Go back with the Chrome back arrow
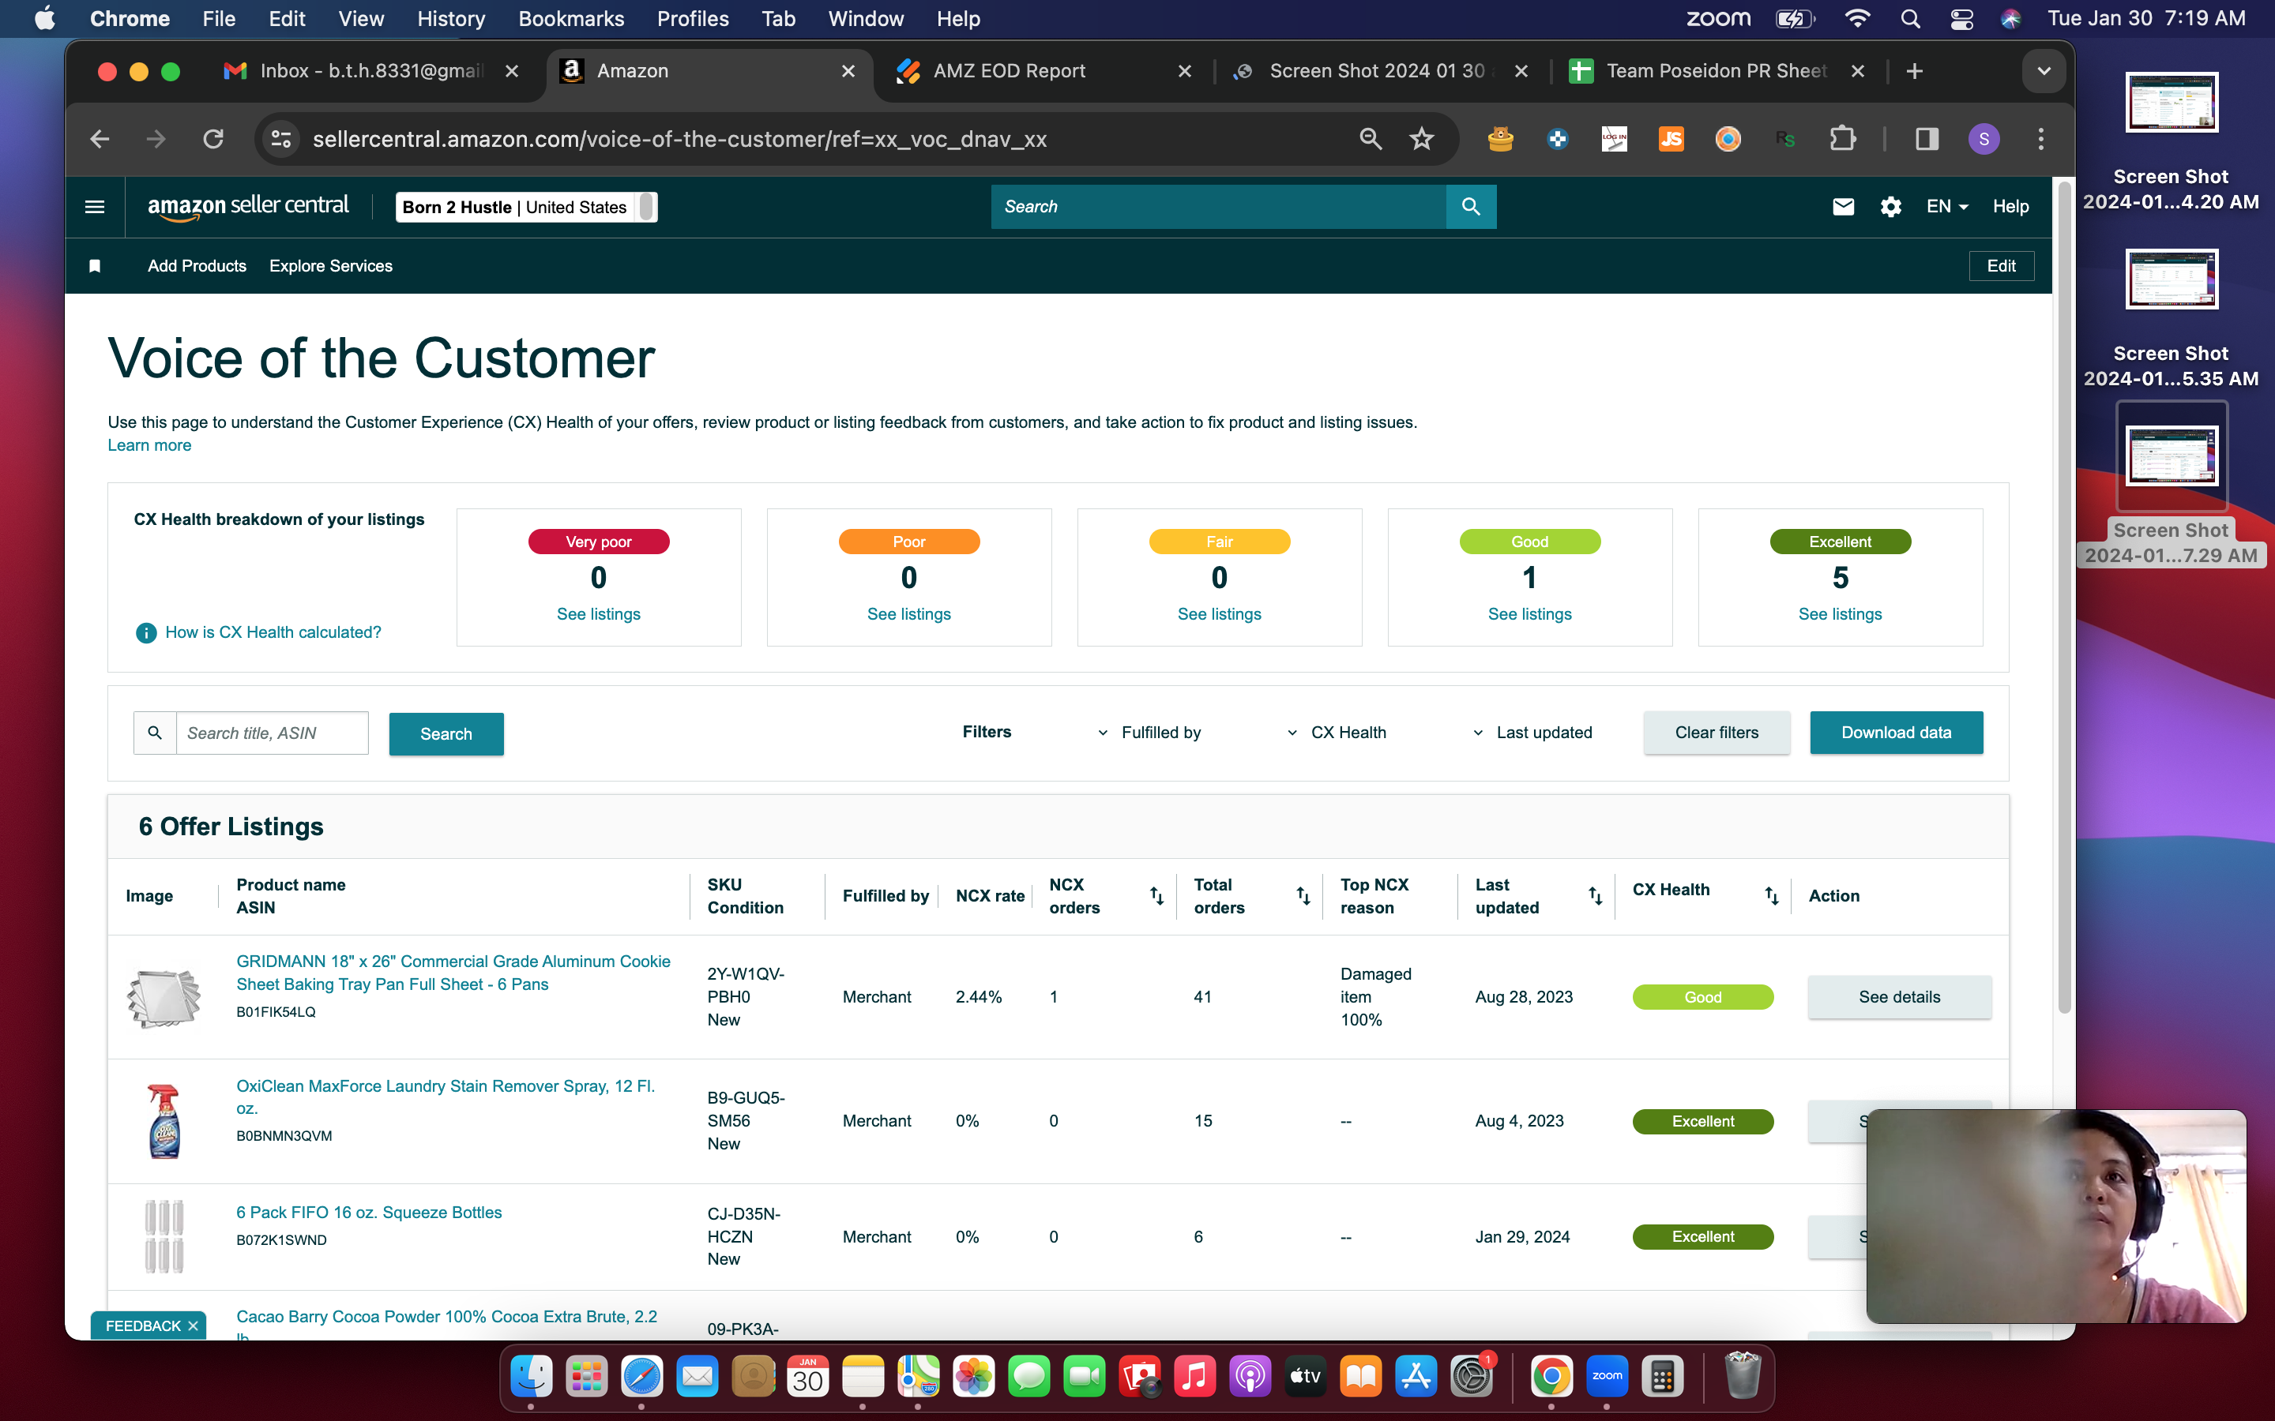The image size is (2275, 1421). 100,139
